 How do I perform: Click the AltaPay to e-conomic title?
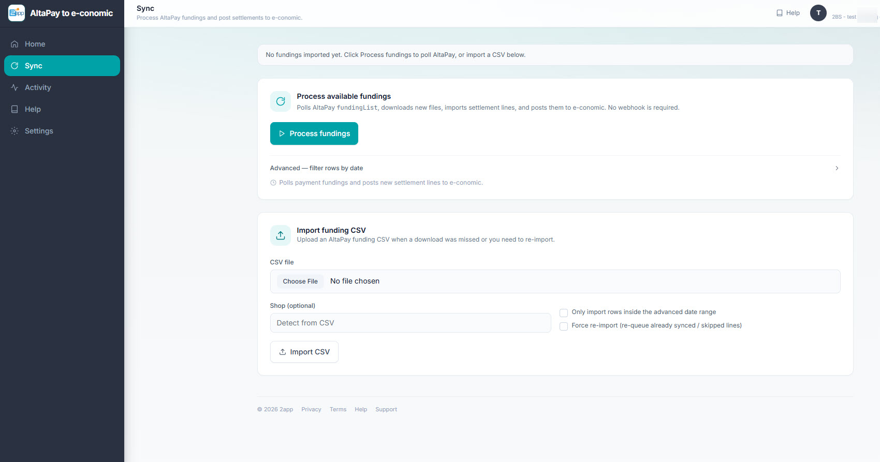(71, 13)
